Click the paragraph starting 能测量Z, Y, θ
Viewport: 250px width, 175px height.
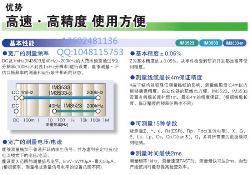[189, 137]
